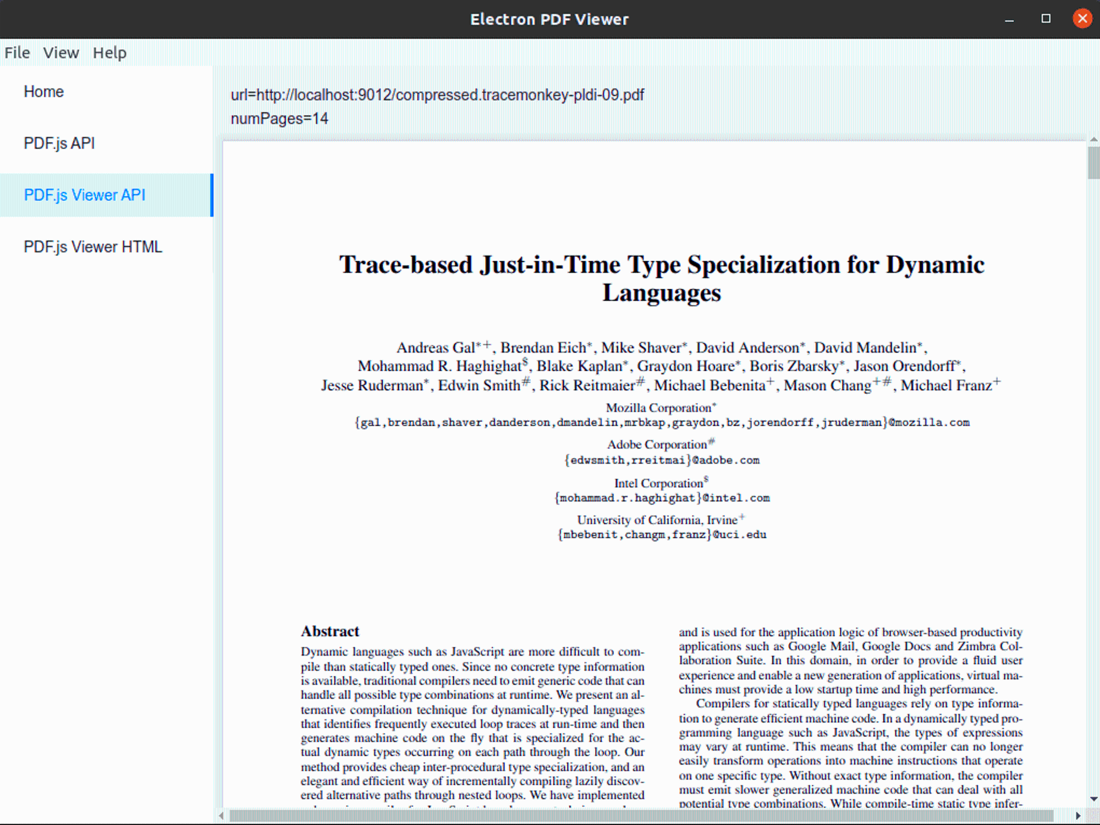The height and width of the screenshot is (825, 1100).
Task: Click the 'Electron PDF Viewer' title bar text
Action: pyautogui.click(x=549, y=19)
